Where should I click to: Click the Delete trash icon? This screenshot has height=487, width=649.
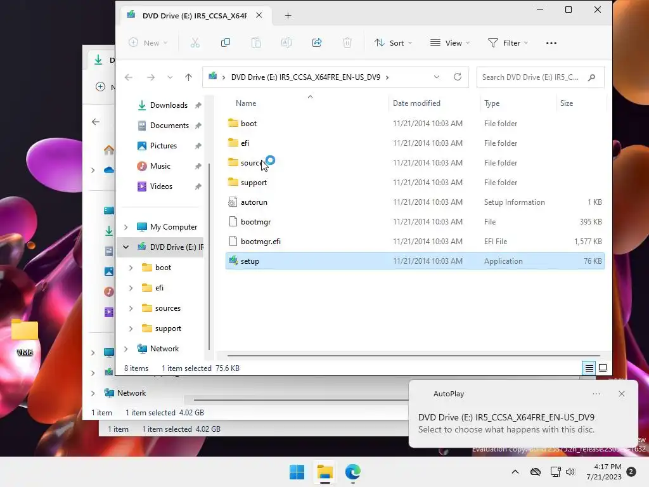[x=347, y=42]
